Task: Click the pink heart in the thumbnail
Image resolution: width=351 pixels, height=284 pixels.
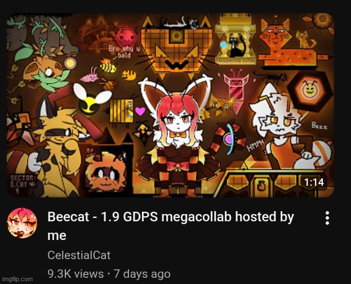Action: [140, 111]
